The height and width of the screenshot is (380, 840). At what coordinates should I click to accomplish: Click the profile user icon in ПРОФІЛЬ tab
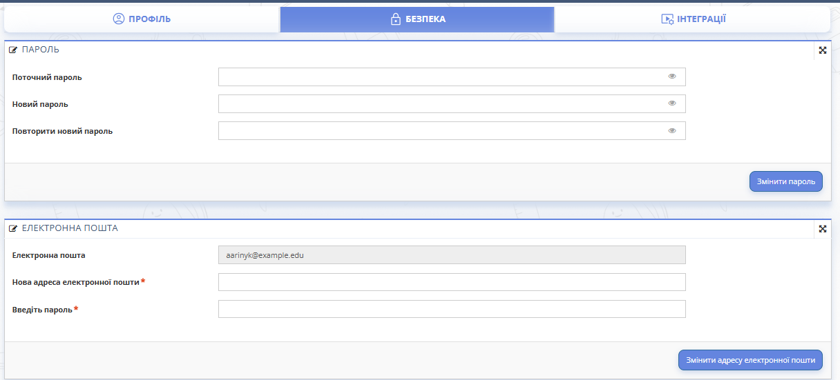pos(119,19)
